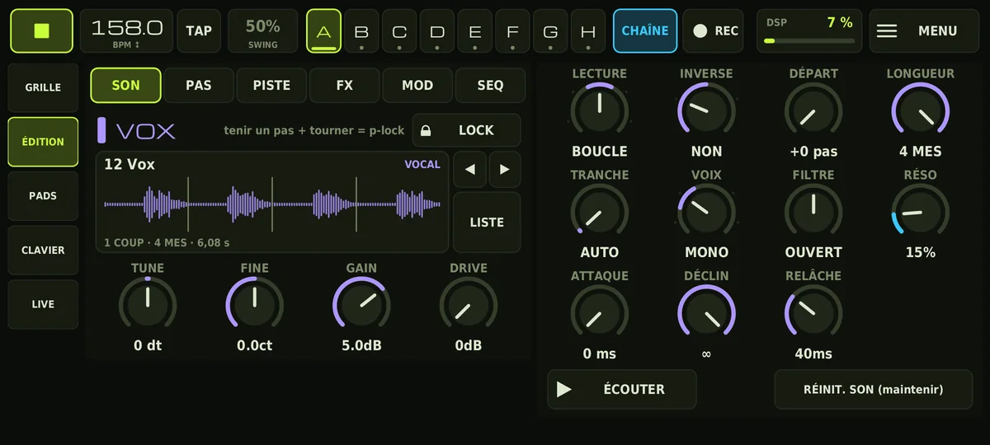Select pattern F

[x=513, y=30]
